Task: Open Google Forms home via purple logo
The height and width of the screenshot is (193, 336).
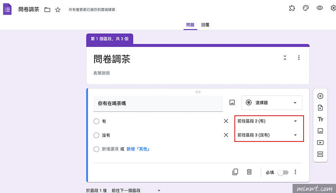Action: coord(7,9)
